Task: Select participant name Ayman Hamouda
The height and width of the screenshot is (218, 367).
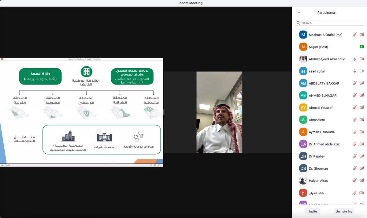Action: [x=322, y=132]
